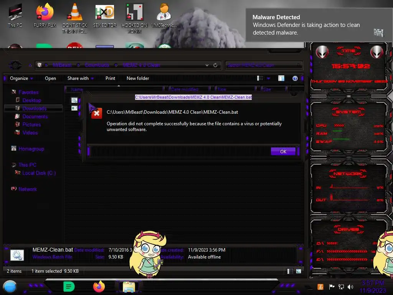Open the volume speaker tray icon
The image size is (393, 295).
[350, 287]
